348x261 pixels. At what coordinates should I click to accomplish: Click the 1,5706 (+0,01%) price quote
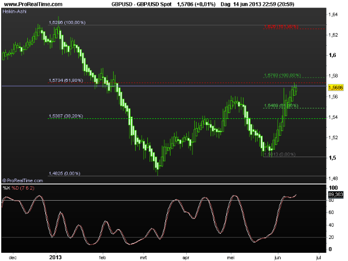point(196,4)
